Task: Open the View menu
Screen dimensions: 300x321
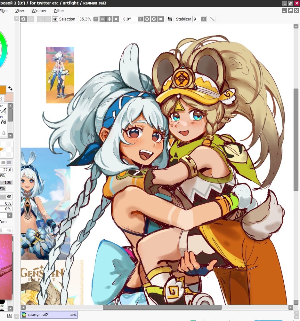Action: pos(20,11)
